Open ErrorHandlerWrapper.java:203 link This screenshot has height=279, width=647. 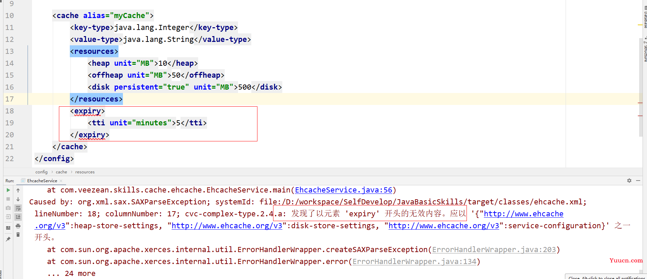click(494, 250)
